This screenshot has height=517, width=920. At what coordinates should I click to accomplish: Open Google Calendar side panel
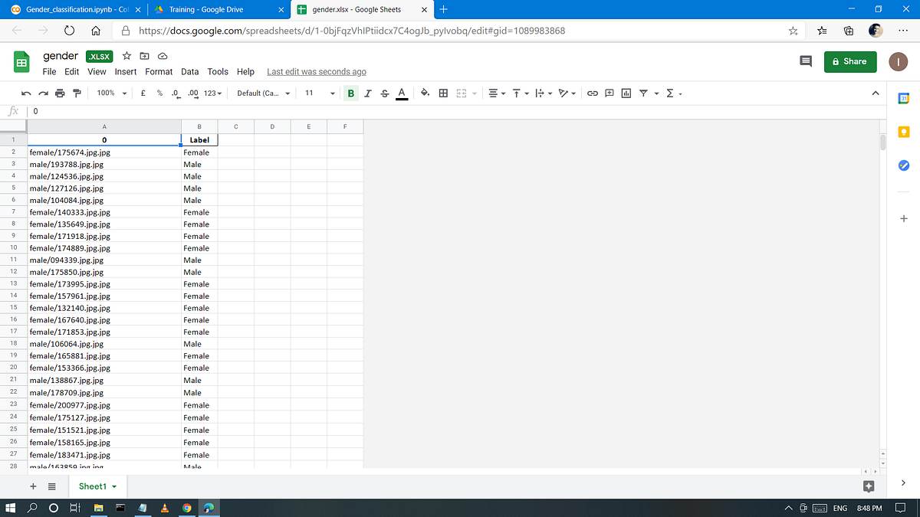point(903,99)
